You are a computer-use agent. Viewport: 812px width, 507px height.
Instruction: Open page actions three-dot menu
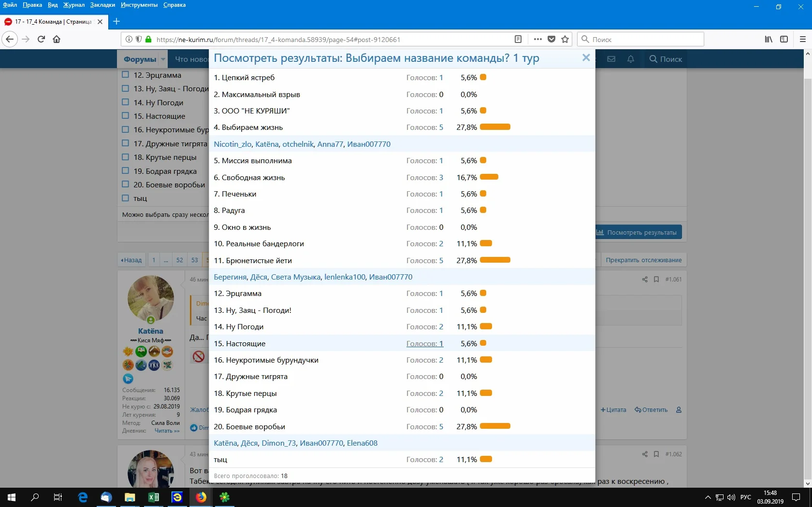point(537,40)
